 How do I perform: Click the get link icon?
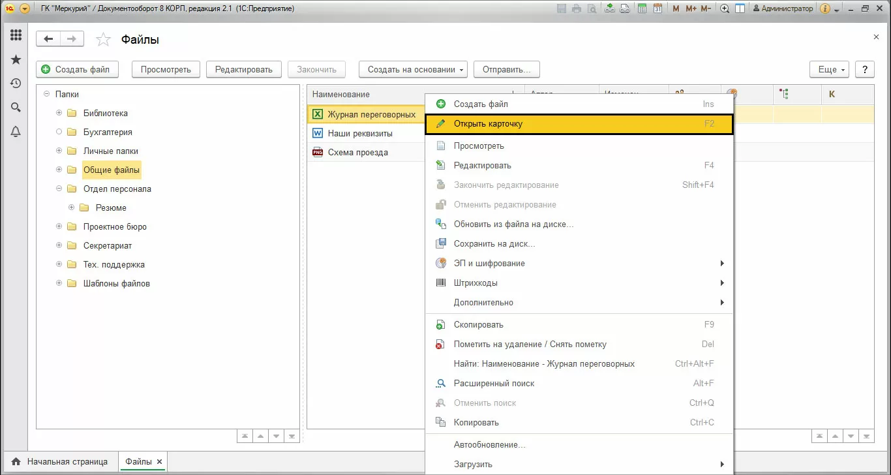(x=609, y=8)
